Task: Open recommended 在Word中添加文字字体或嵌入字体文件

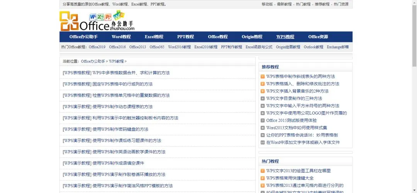Action: (303, 142)
